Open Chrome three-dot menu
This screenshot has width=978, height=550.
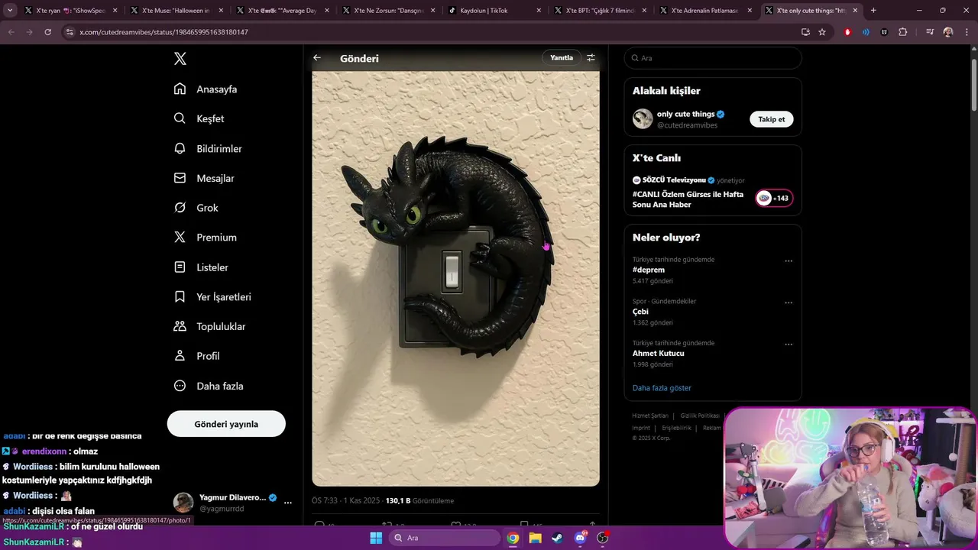(967, 32)
